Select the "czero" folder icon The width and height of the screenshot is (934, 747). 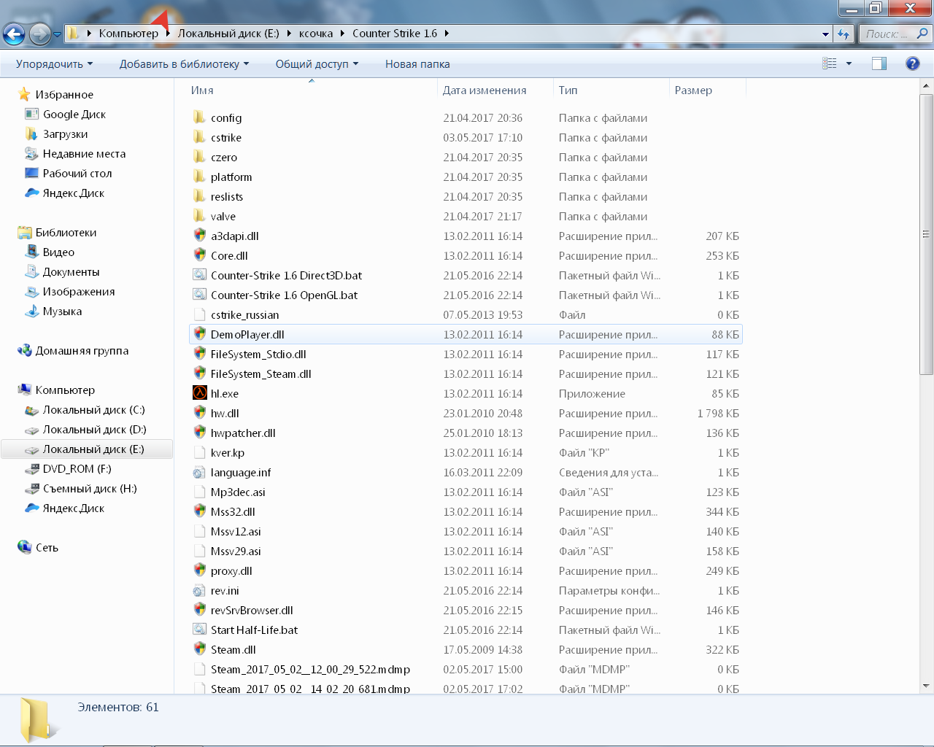[x=199, y=157]
